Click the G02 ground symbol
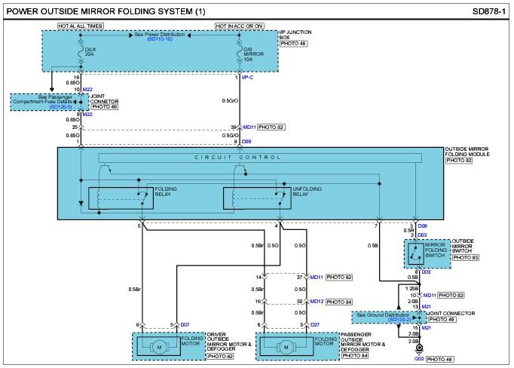This screenshot has width=514, height=368. click(419, 348)
